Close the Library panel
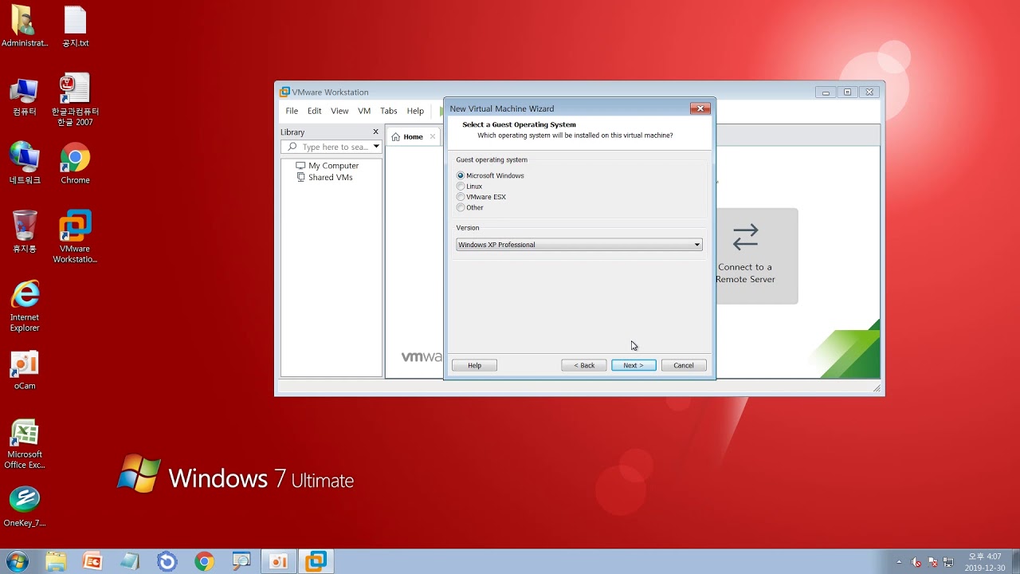 click(376, 132)
